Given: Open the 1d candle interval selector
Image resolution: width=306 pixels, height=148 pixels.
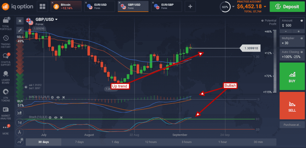Looking at the screenshot, I should 19,123.
